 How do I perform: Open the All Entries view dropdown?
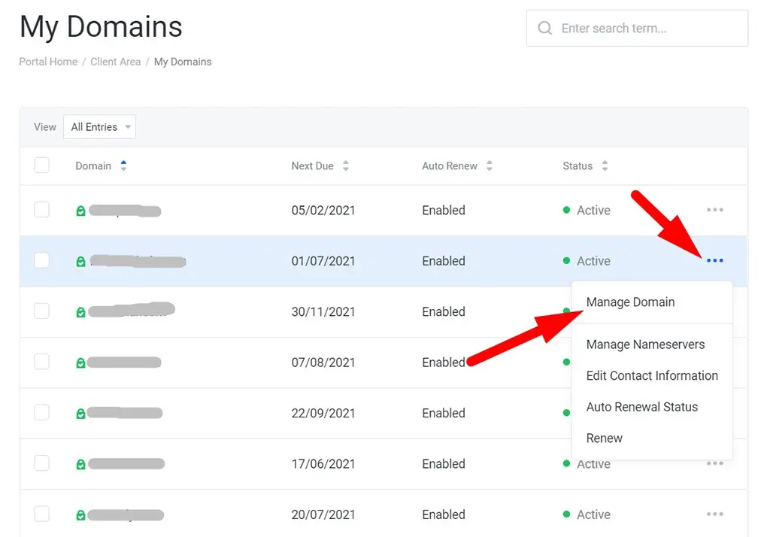100,127
